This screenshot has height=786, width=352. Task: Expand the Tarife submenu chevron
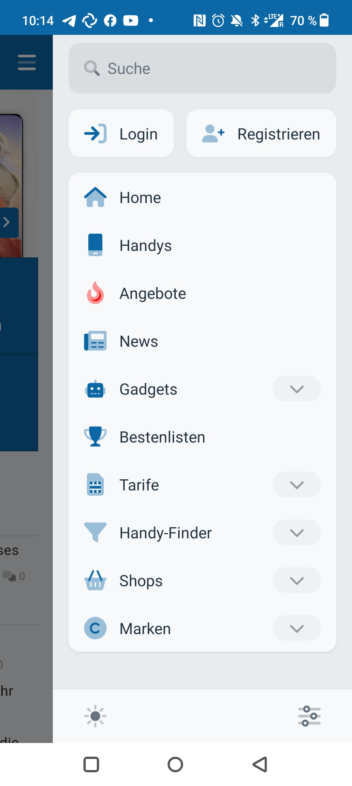pyautogui.click(x=297, y=484)
